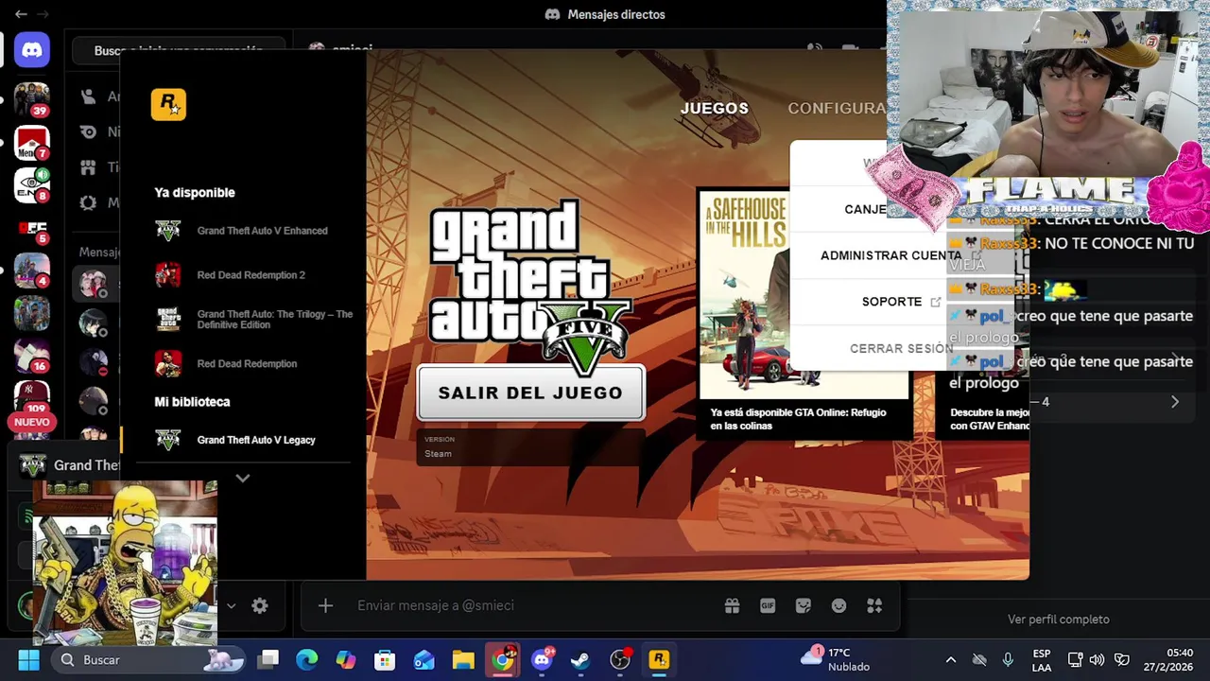The height and width of the screenshot is (681, 1210).
Task: Open the Discord server with 7 notifications
Action: [x=31, y=143]
